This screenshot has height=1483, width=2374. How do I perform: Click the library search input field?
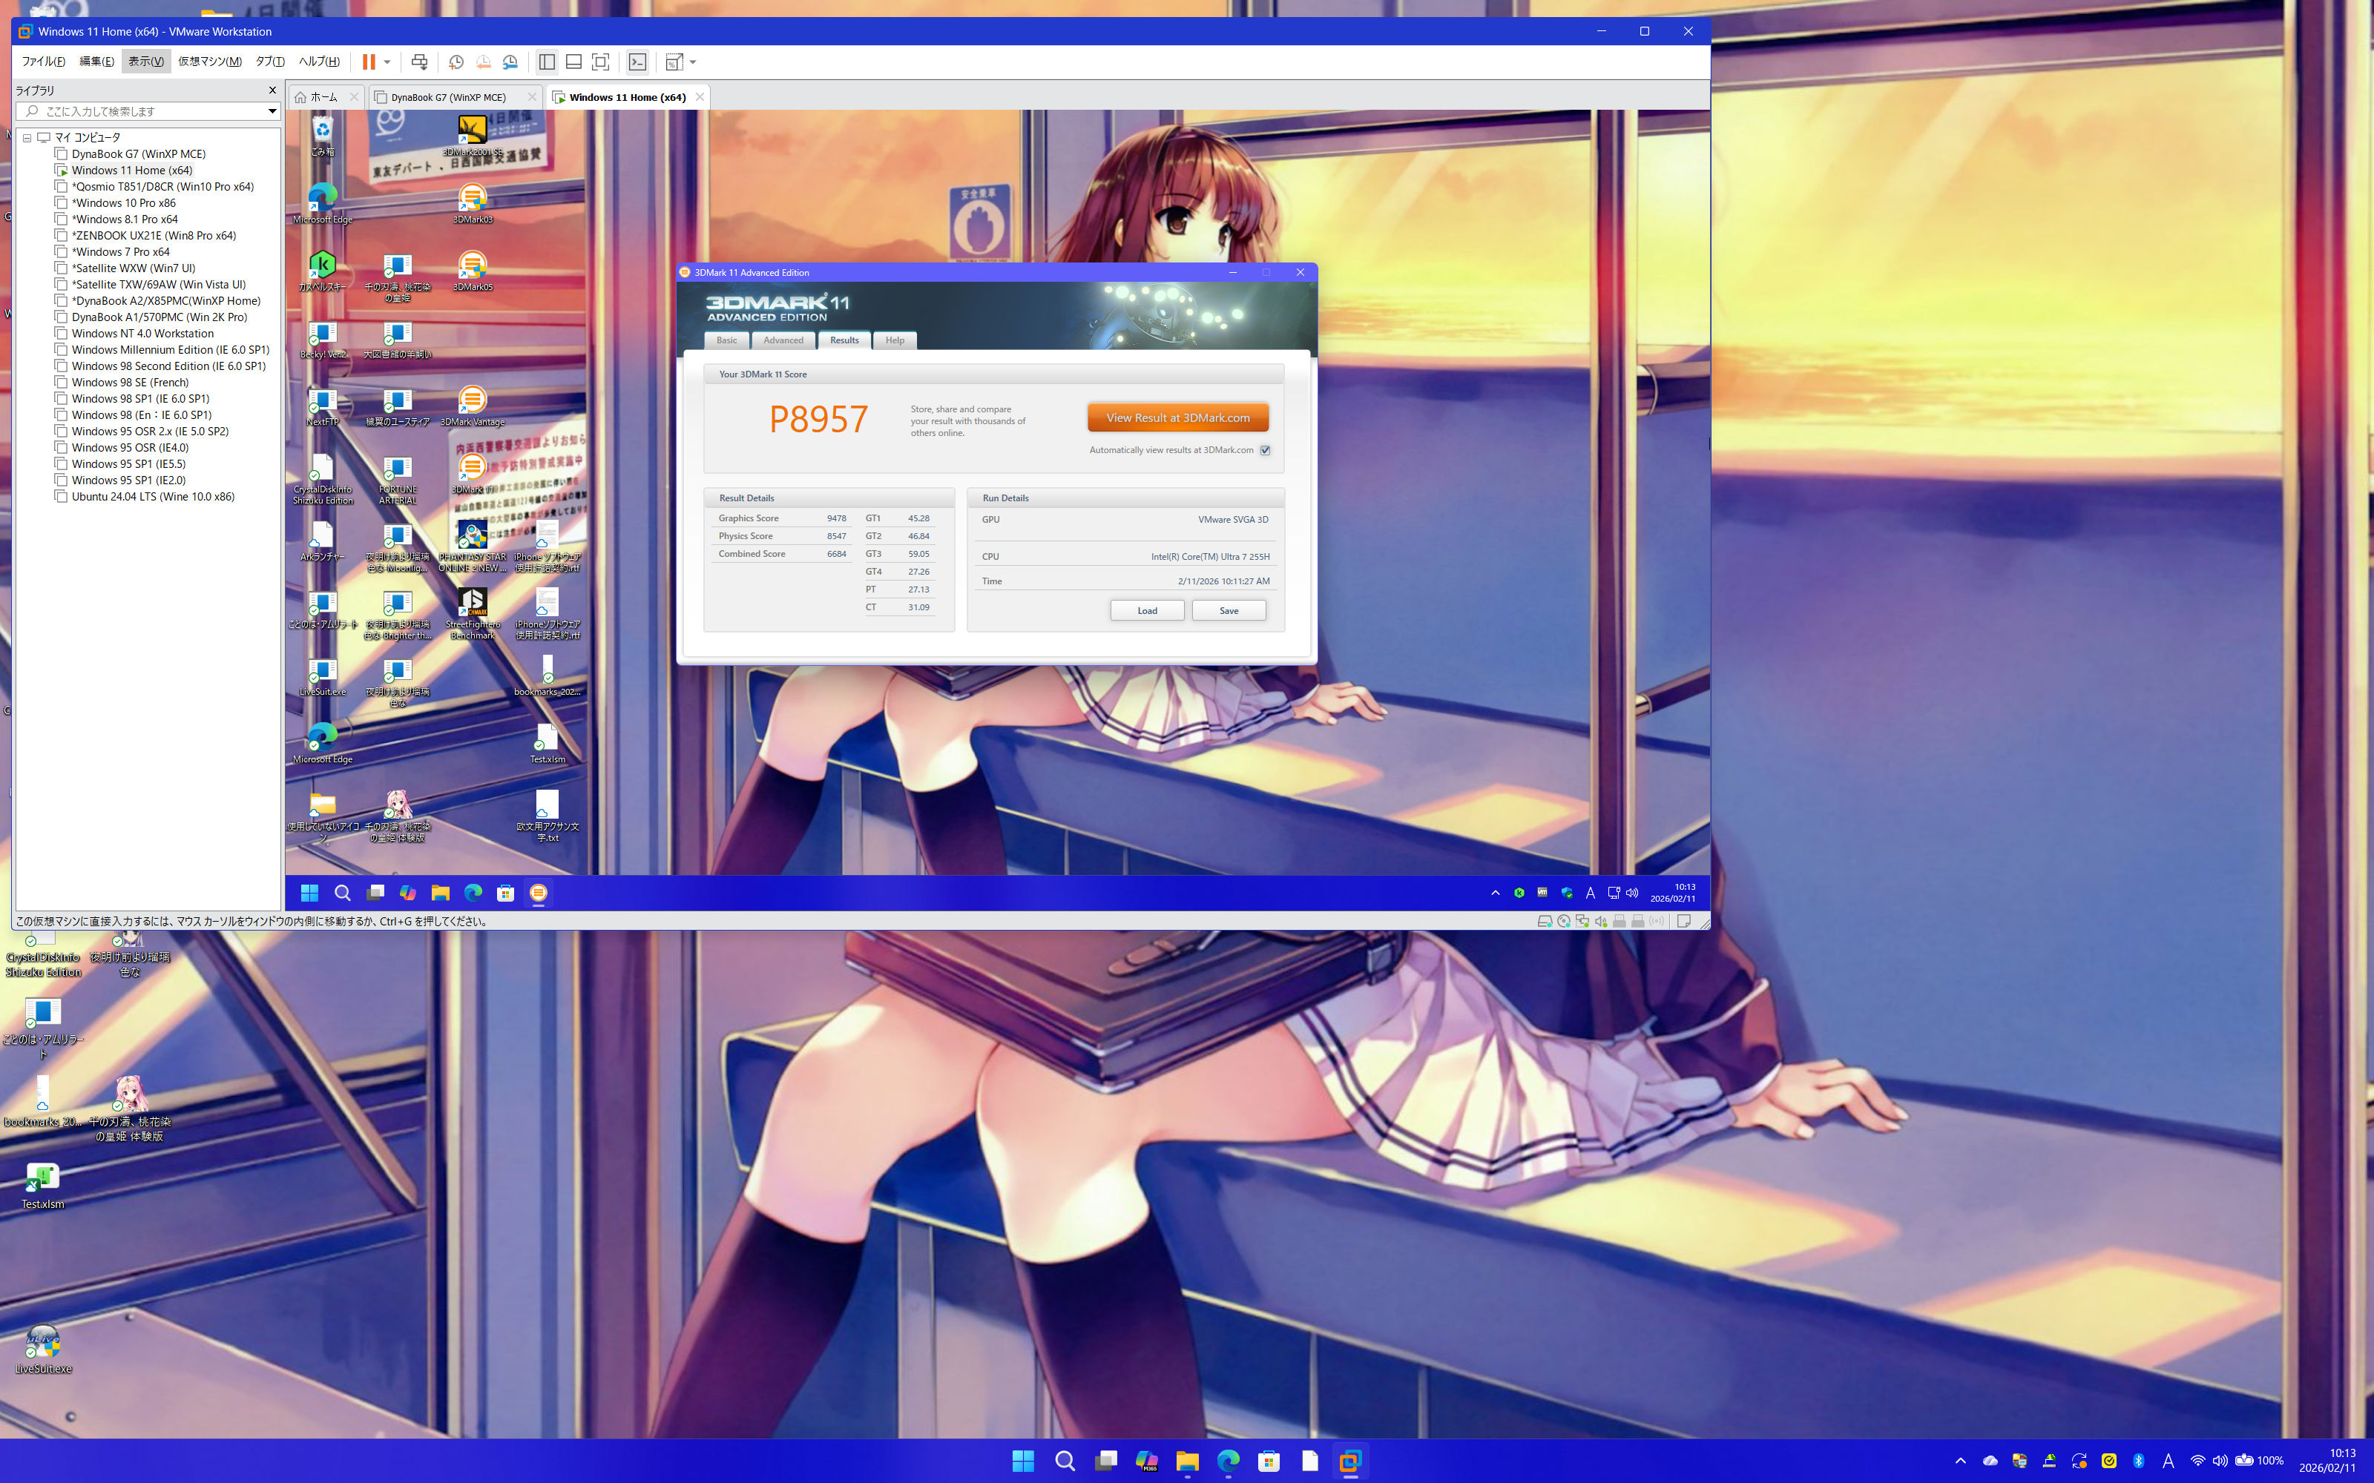coord(147,110)
